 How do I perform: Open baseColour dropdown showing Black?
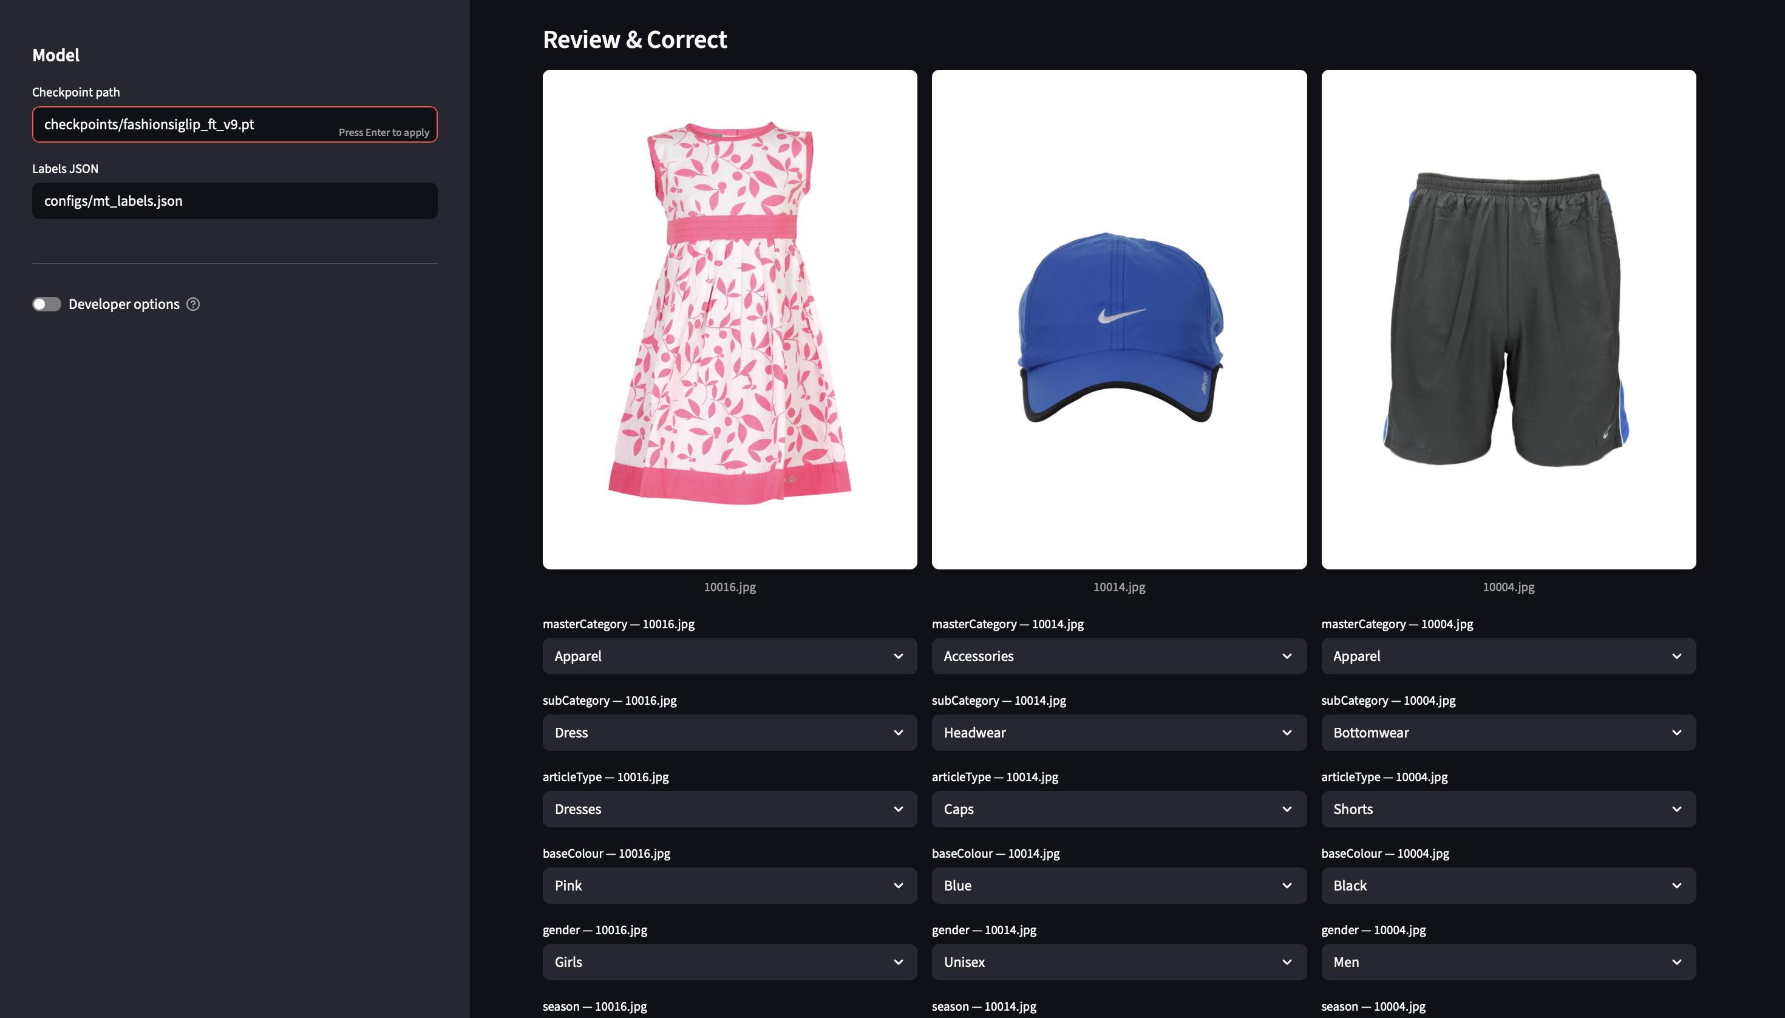[1508, 885]
